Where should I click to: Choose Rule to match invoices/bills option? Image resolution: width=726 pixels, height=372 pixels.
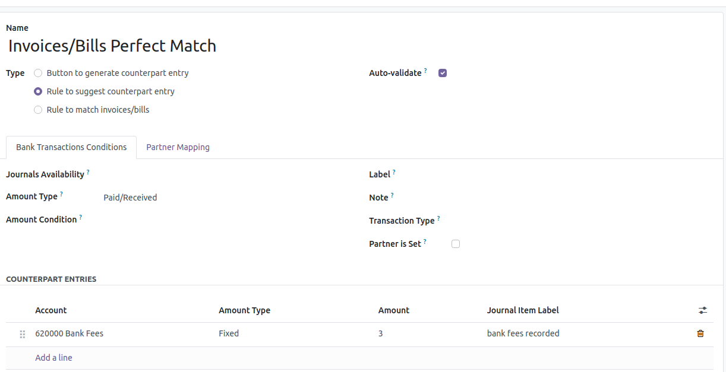click(38, 110)
